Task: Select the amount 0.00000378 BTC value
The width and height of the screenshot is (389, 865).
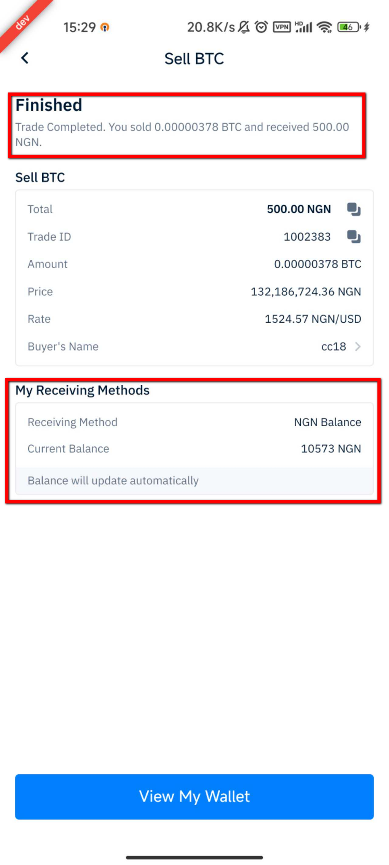Action: pyautogui.click(x=318, y=264)
